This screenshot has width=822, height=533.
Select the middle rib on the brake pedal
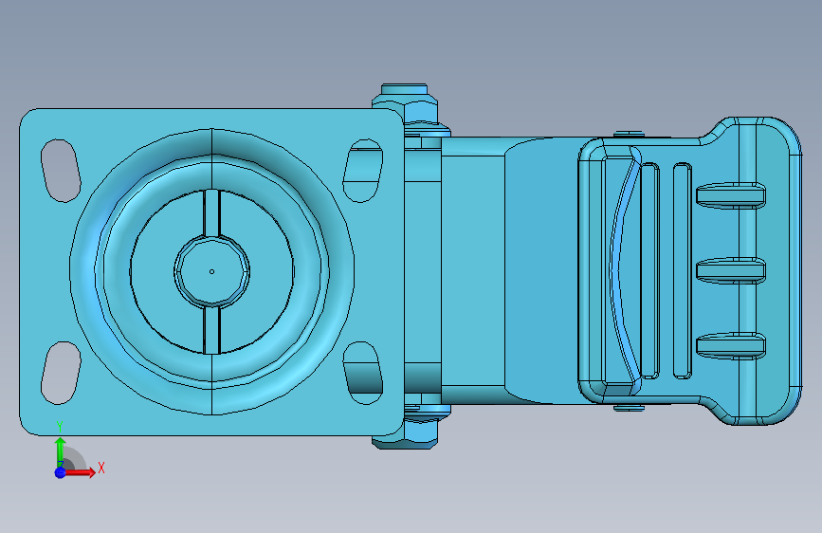[731, 270]
